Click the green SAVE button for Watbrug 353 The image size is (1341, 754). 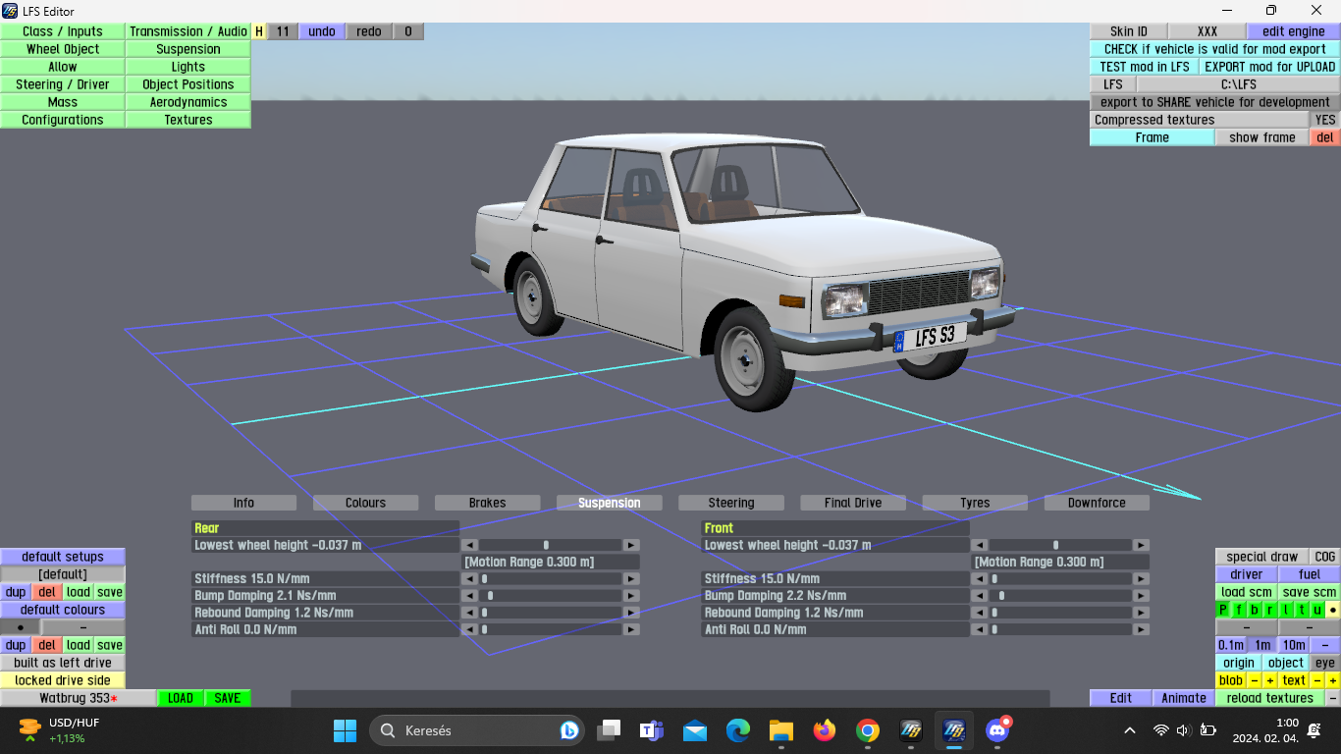(x=228, y=698)
